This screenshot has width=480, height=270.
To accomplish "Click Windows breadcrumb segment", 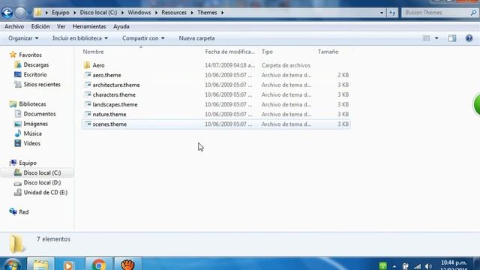I will click(x=139, y=13).
